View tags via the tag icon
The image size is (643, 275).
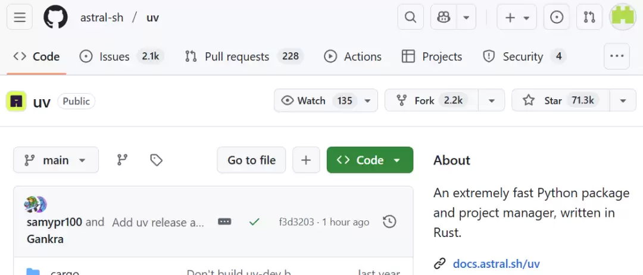click(x=156, y=160)
